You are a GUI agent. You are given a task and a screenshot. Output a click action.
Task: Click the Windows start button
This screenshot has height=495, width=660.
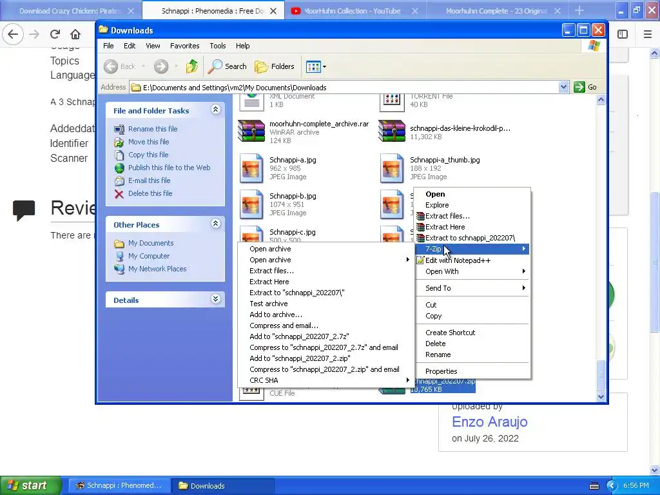click(30, 485)
